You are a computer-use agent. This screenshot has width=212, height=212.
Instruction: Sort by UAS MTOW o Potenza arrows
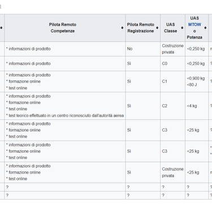[x=205, y=28]
